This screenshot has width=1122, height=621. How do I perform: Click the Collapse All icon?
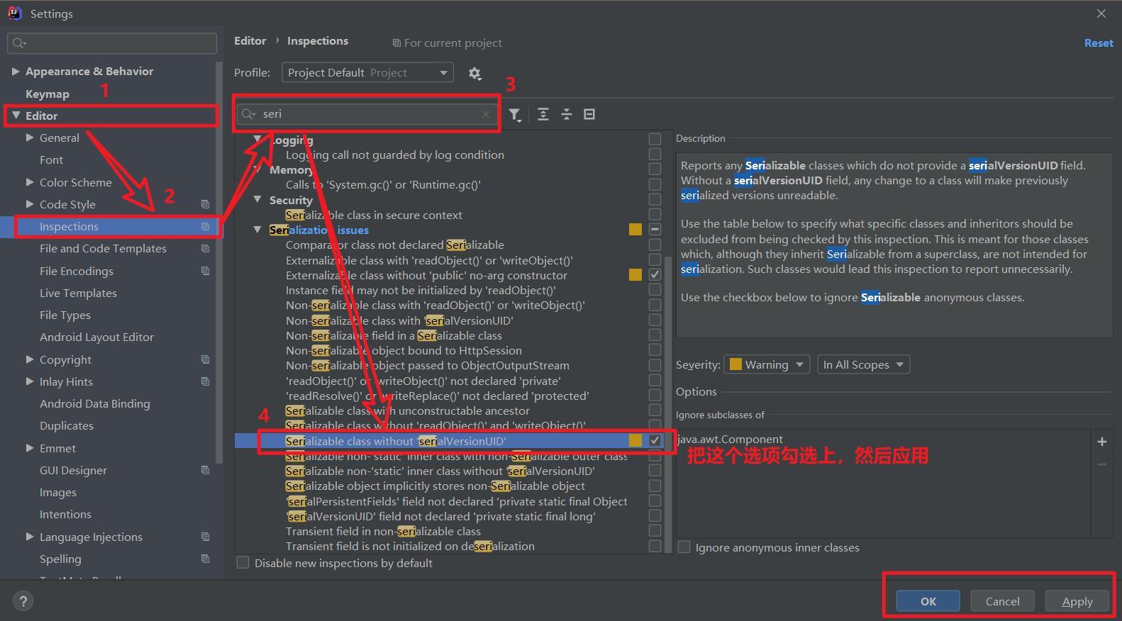[x=567, y=114]
